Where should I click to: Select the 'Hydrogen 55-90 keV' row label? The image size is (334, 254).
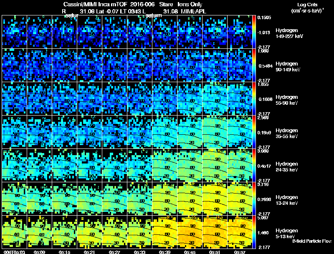click(287, 100)
